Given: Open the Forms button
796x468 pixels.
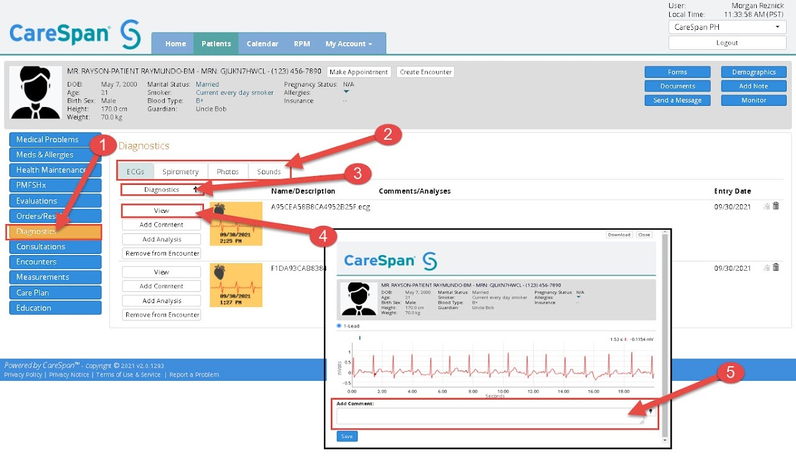Looking at the screenshot, I should pos(677,72).
